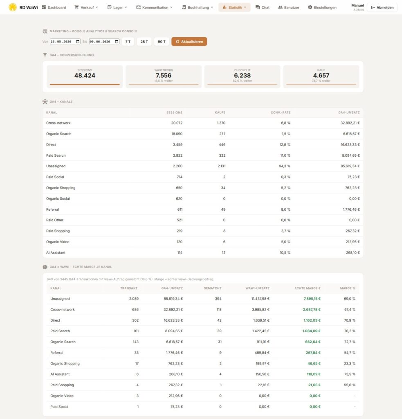
Task: Click the GEMATCHT column header
Action: point(212,288)
